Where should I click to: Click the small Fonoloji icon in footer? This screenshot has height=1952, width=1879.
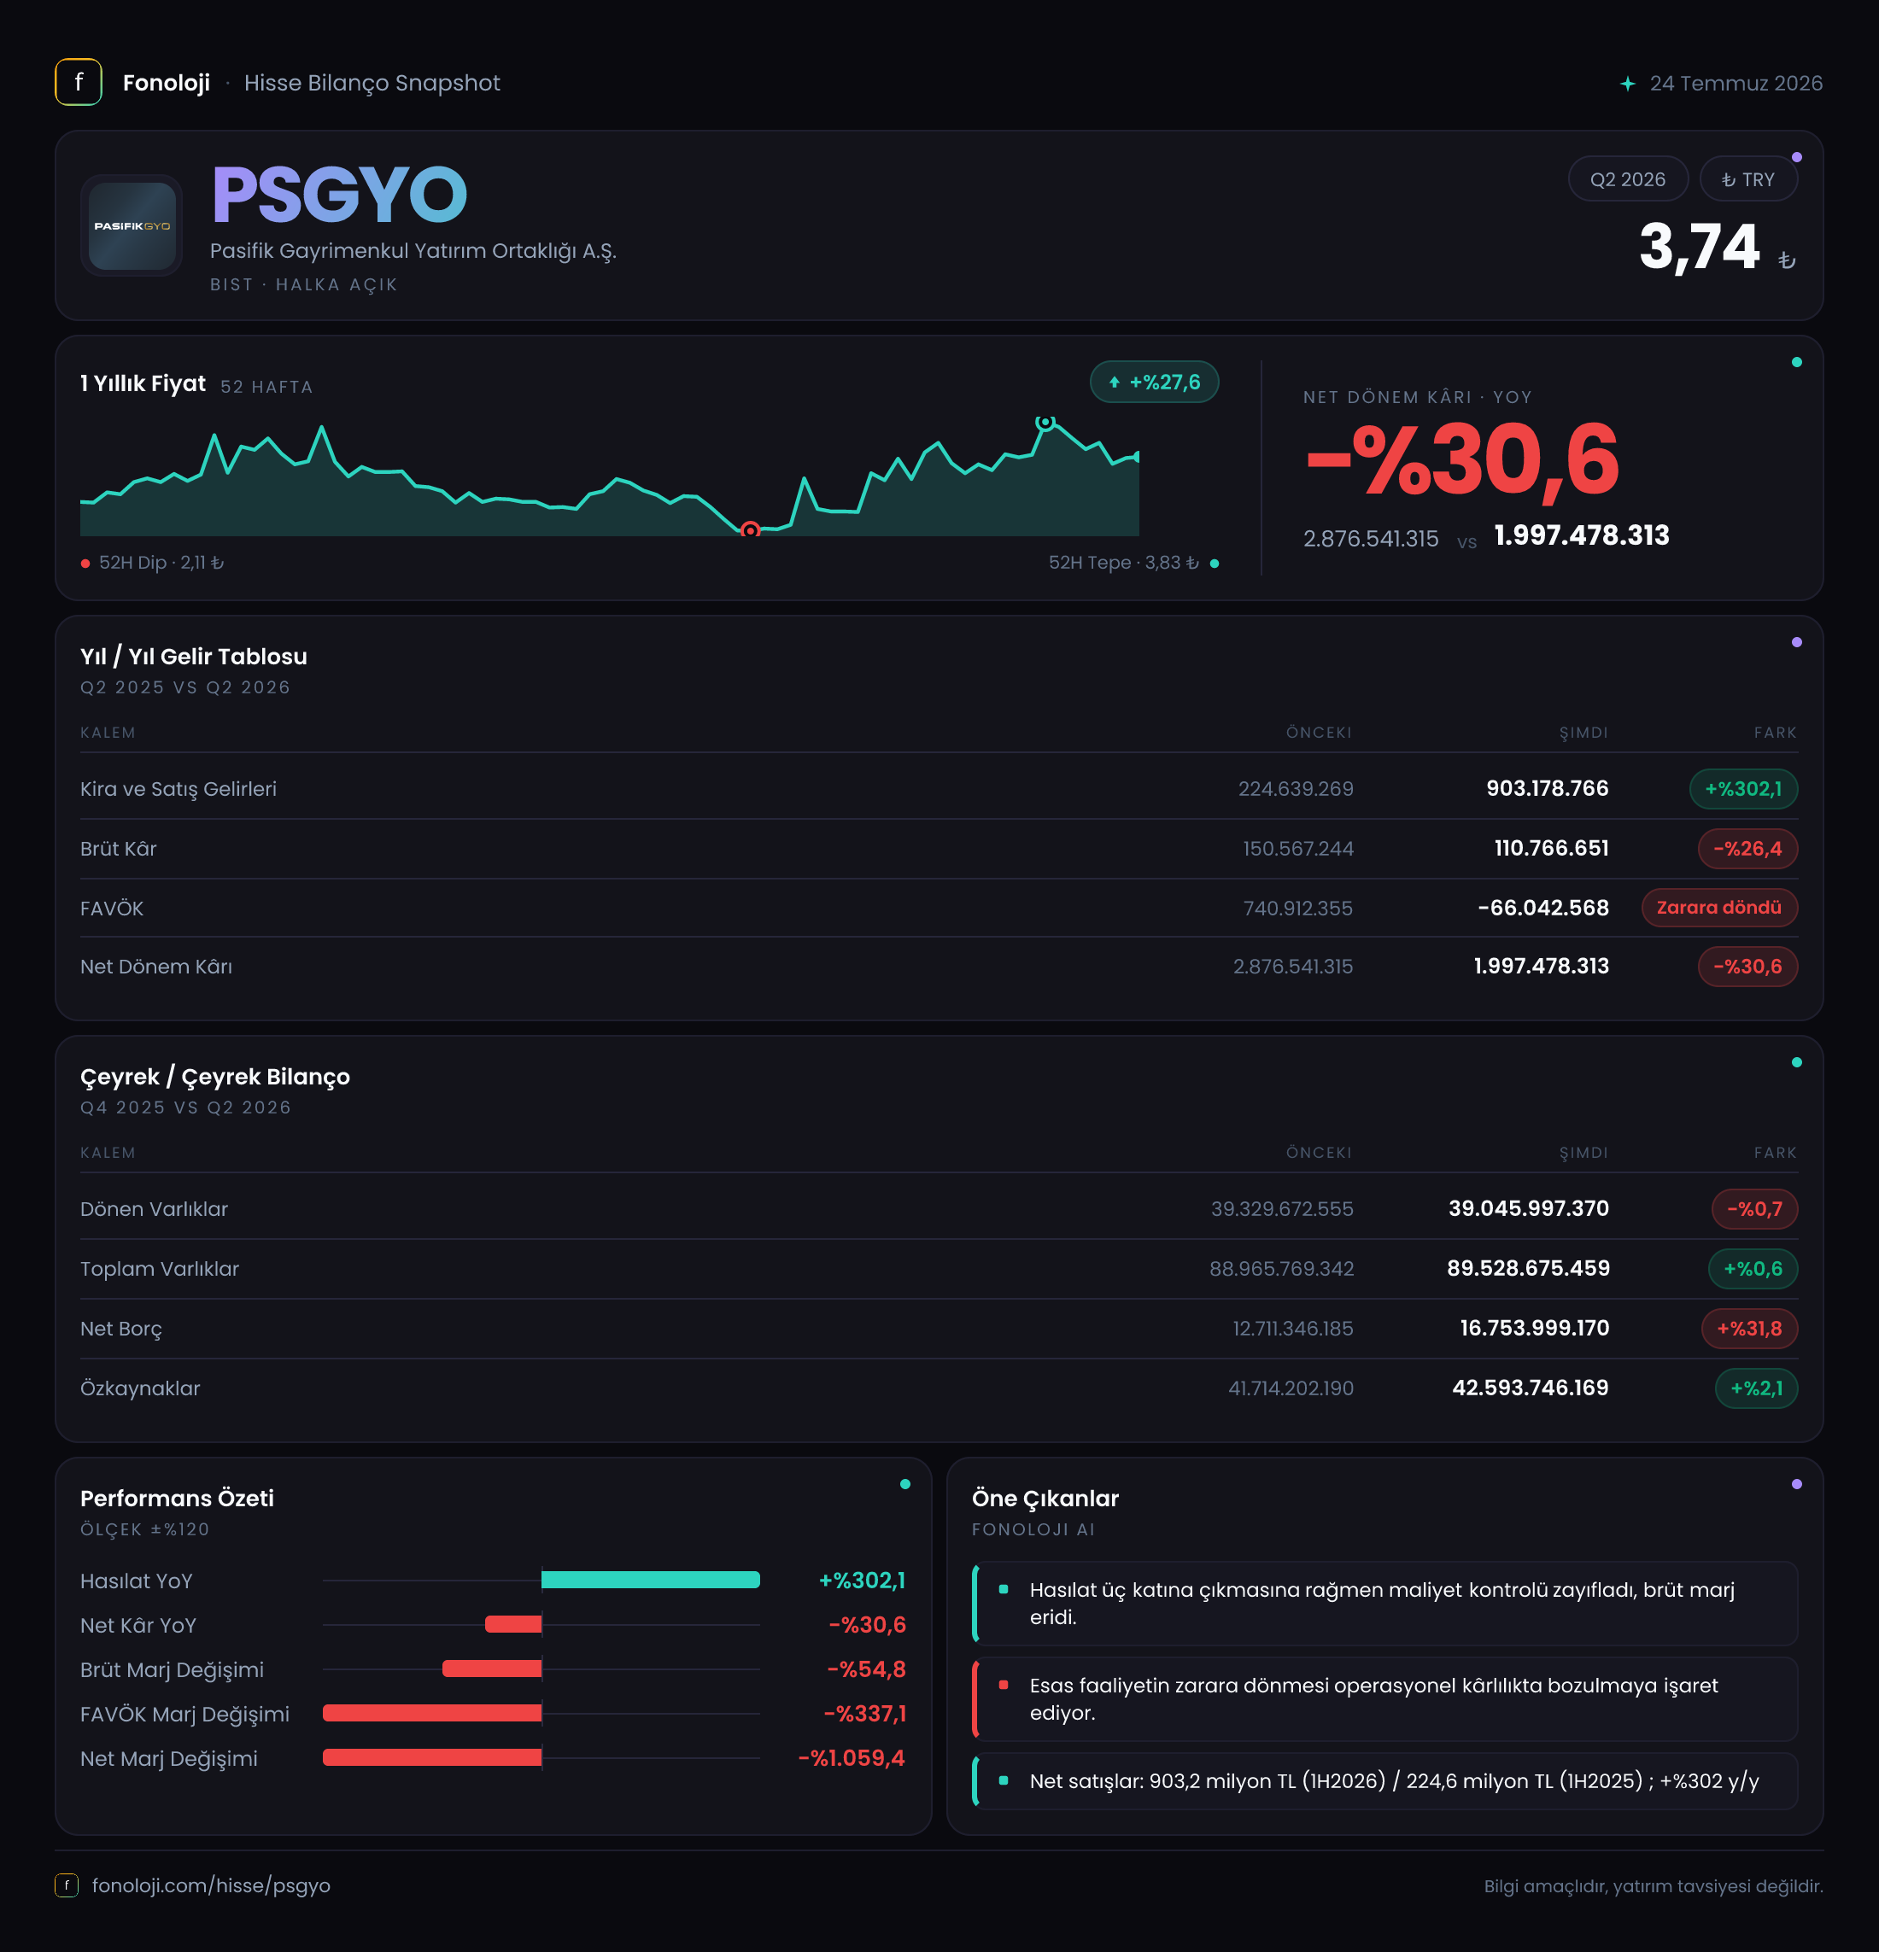[x=66, y=1885]
